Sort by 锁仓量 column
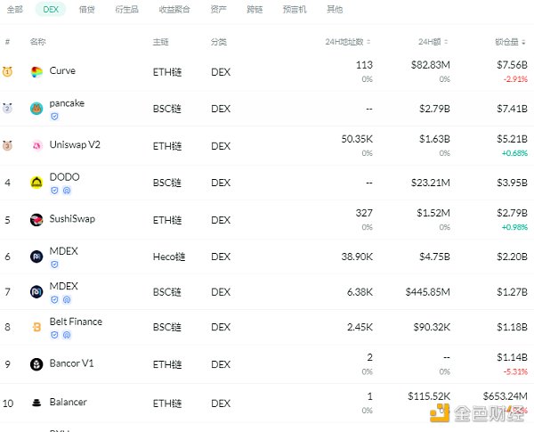This screenshot has height=432, width=534. click(x=511, y=42)
